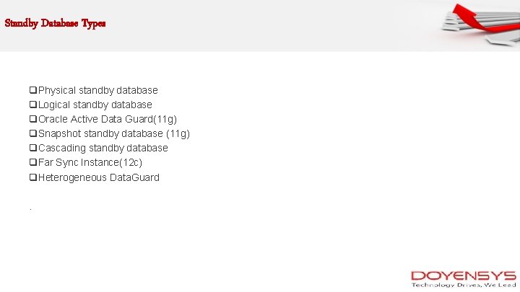Screen dimensions: 520x292
Task: Click the bullet next to Far Sync Instance
Action: click(33, 163)
